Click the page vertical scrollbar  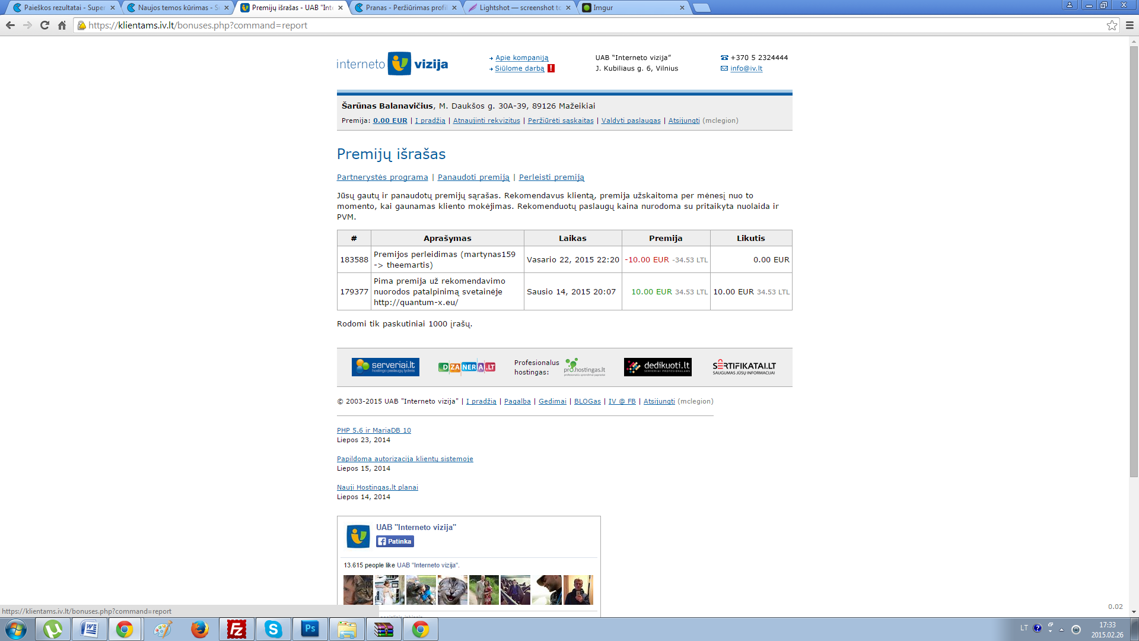click(1134, 261)
